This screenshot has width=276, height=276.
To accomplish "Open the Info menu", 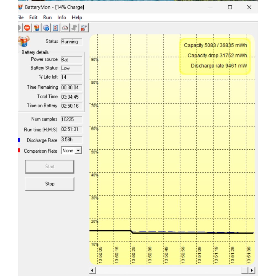I will 62,17.
